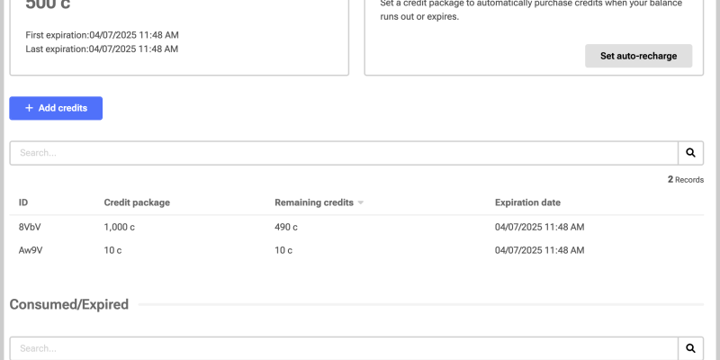This screenshot has width=720, height=360.
Task: Click the 2 Records count label
Action: 686,179
